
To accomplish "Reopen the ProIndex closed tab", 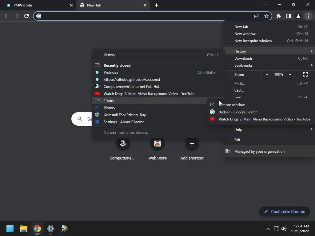I will coord(158,73).
